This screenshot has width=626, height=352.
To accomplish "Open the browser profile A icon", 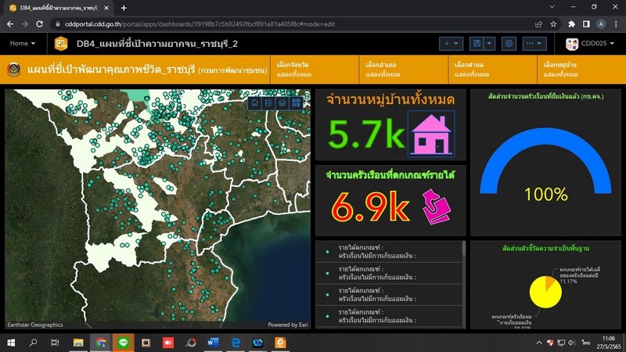I will (601, 24).
